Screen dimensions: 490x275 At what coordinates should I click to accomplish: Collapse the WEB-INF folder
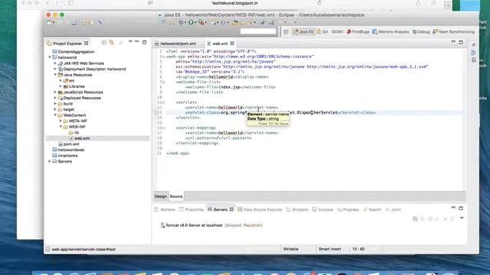click(x=60, y=127)
